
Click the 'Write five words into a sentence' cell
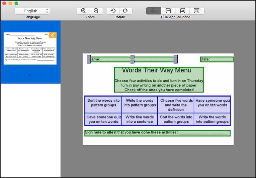139,119
